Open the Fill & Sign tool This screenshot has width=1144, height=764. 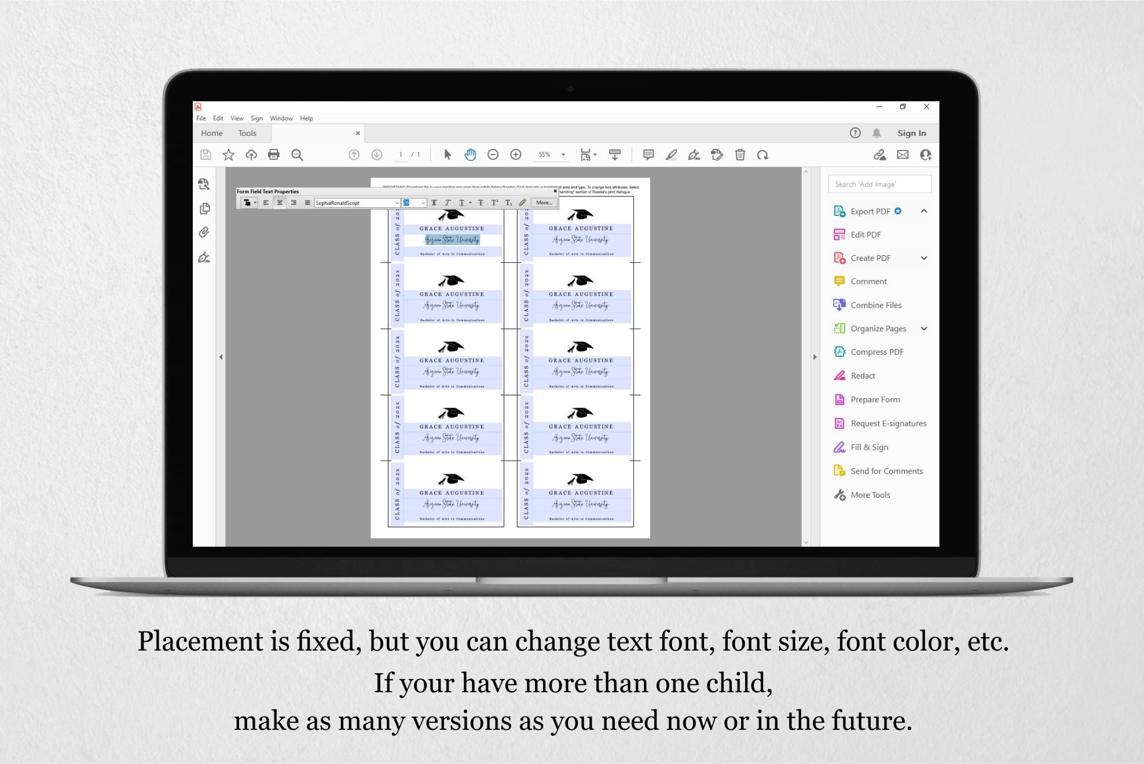click(869, 447)
